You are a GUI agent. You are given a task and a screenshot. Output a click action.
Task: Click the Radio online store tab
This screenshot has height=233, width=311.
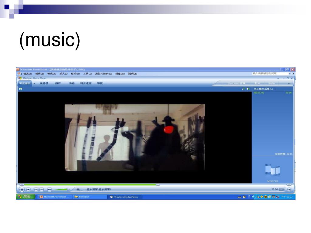pyautogui.click(x=272, y=83)
